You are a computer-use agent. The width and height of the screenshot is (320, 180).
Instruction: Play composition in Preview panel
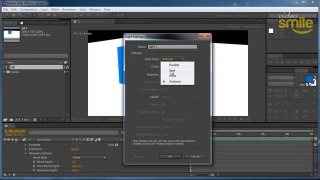(282, 62)
